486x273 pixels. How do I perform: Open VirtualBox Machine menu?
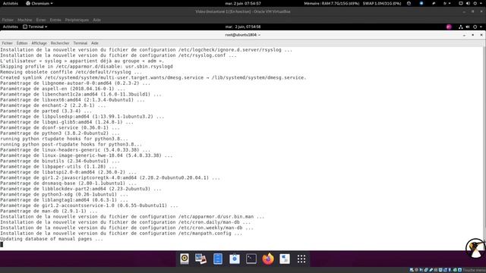25,20
